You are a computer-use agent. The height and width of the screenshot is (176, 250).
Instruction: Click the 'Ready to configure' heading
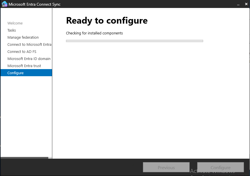[x=107, y=21]
